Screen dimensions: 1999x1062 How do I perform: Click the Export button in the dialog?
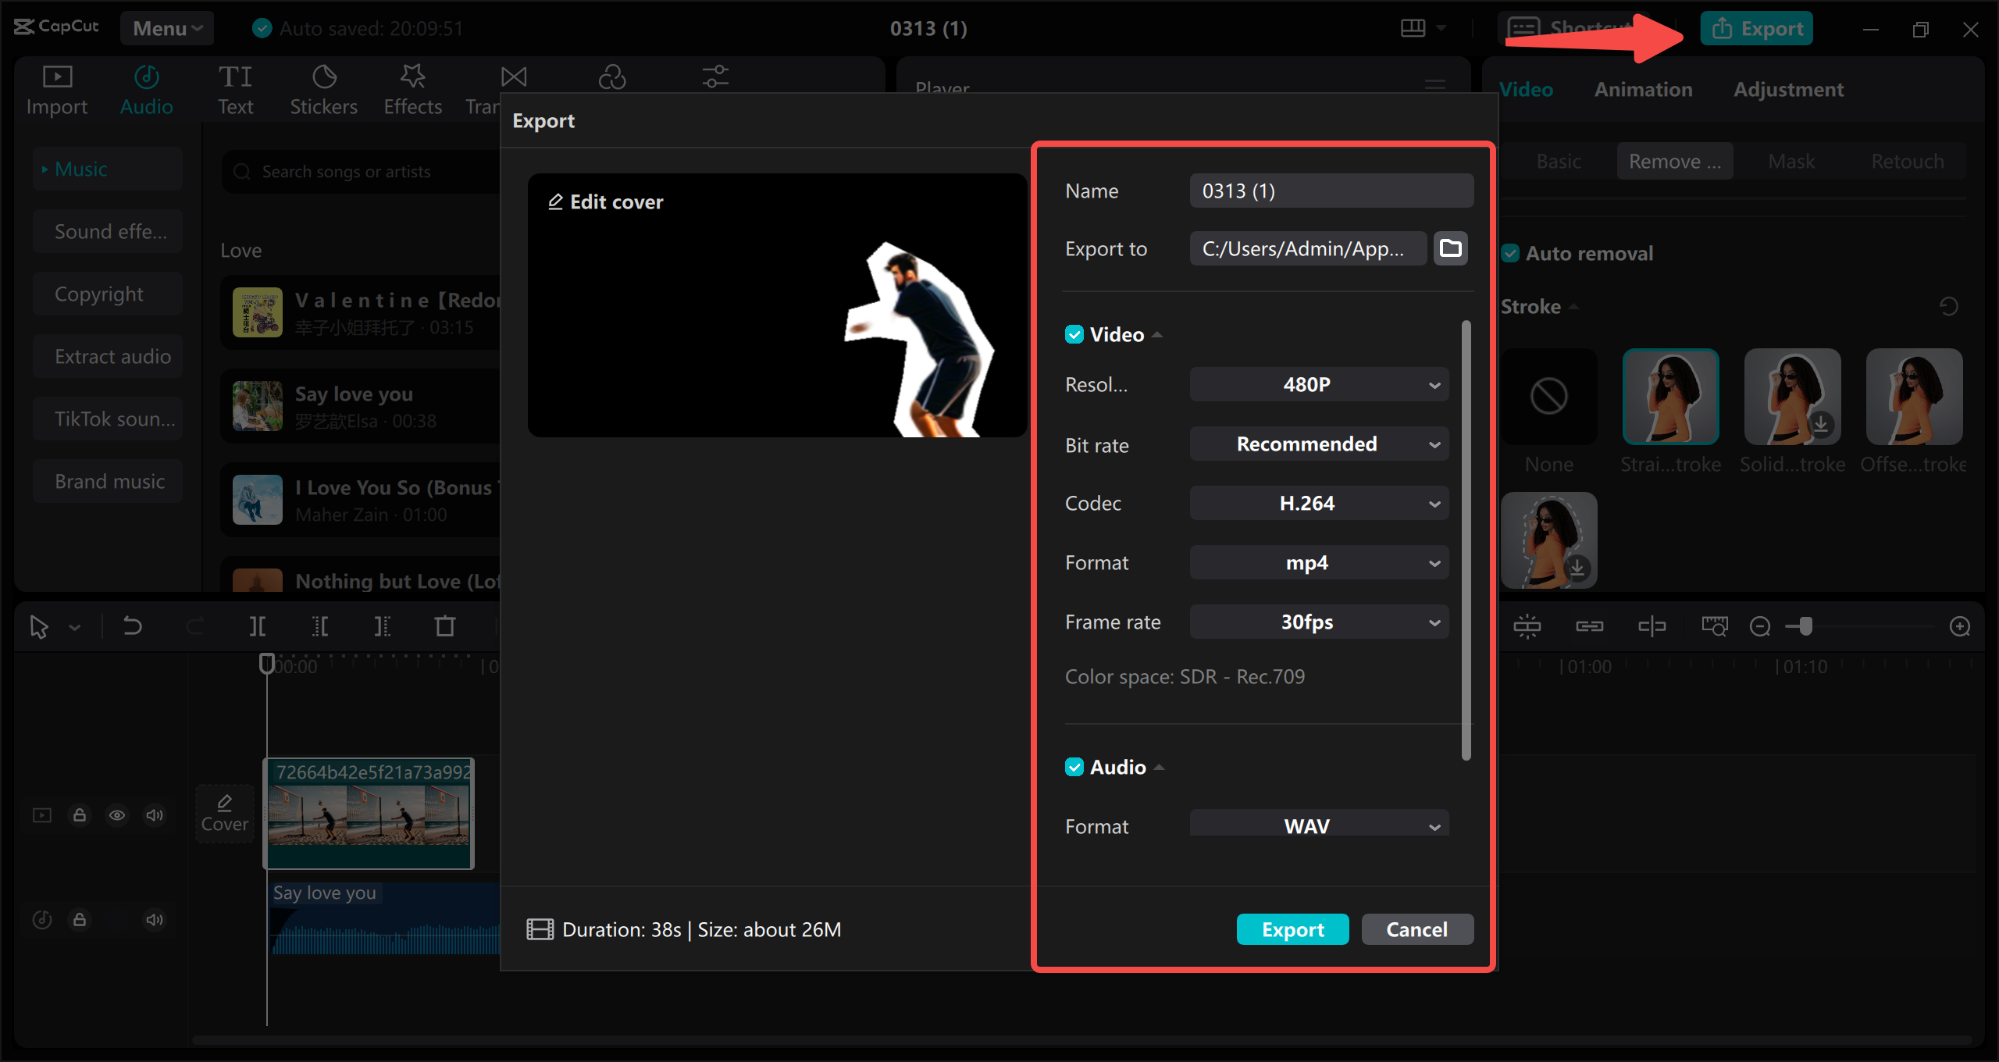(1292, 929)
